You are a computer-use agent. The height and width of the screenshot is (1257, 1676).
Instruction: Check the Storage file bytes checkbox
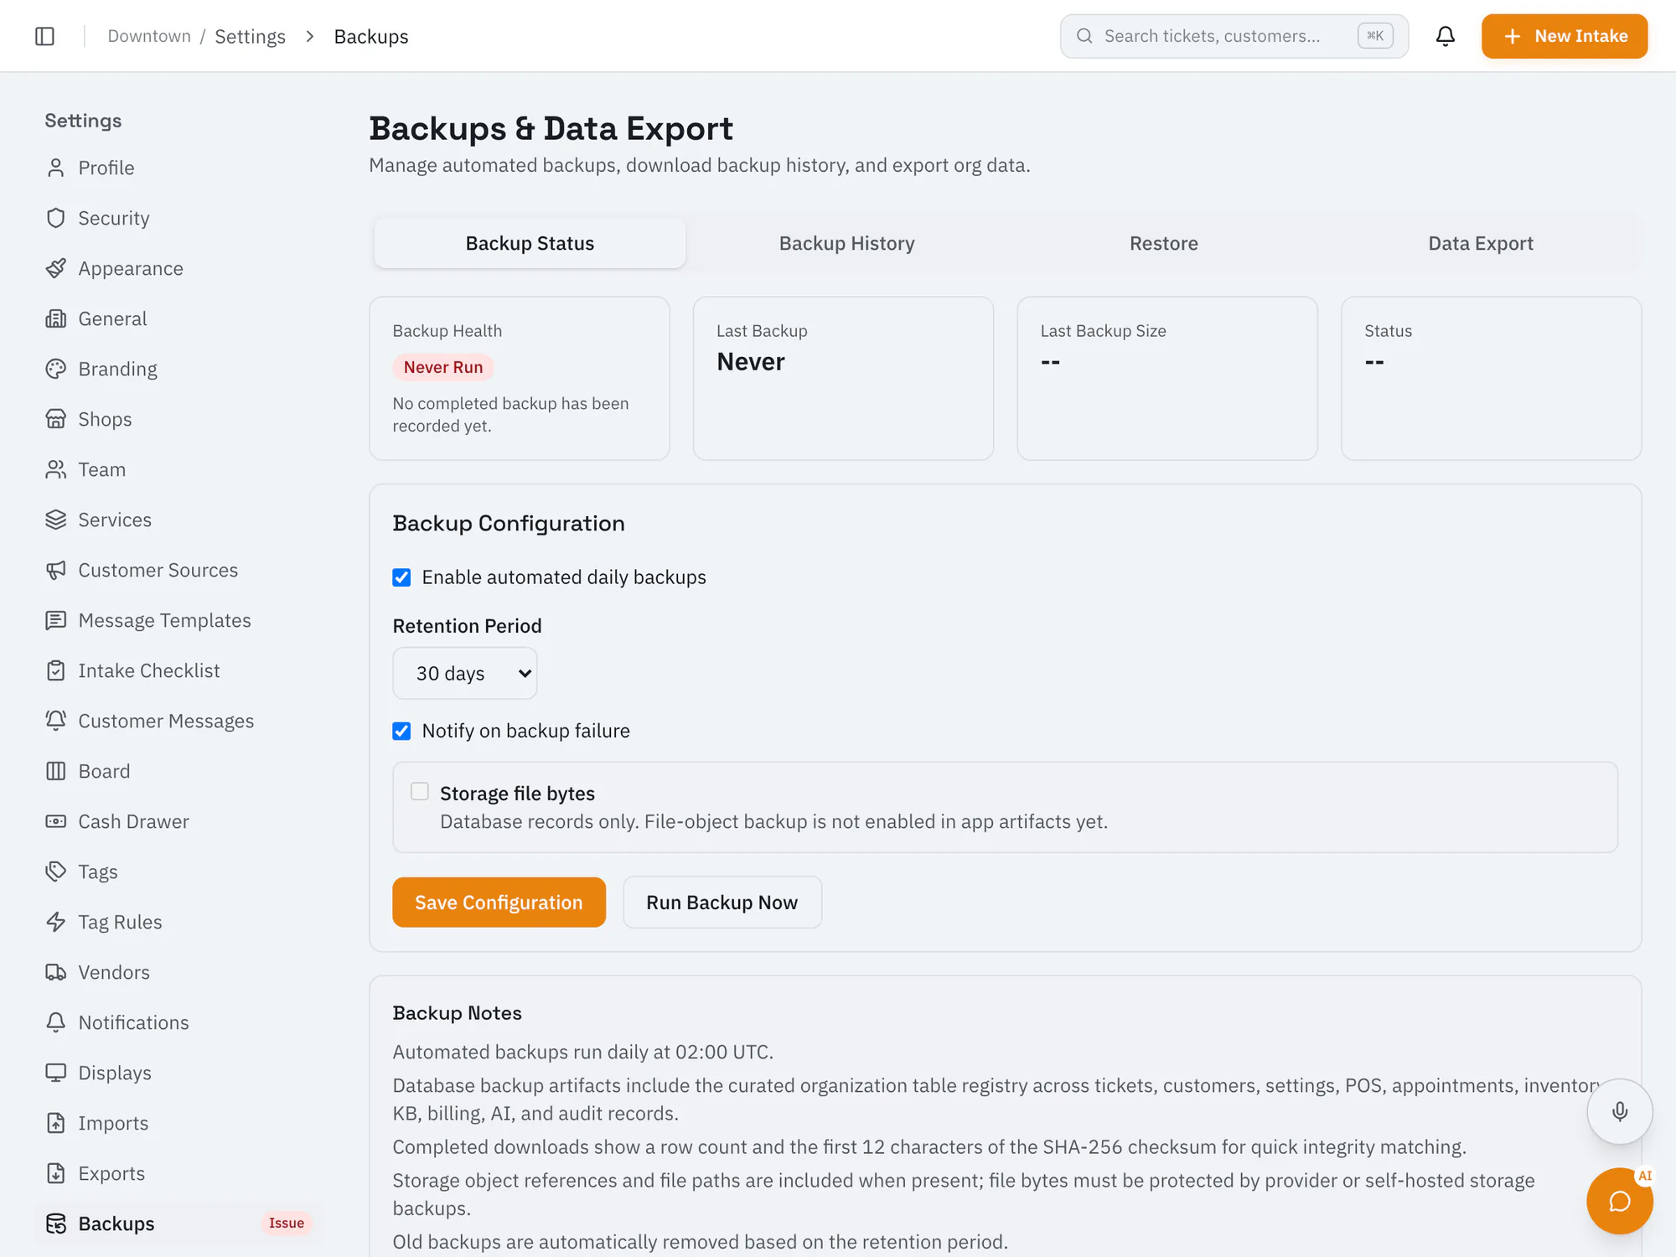click(x=420, y=791)
